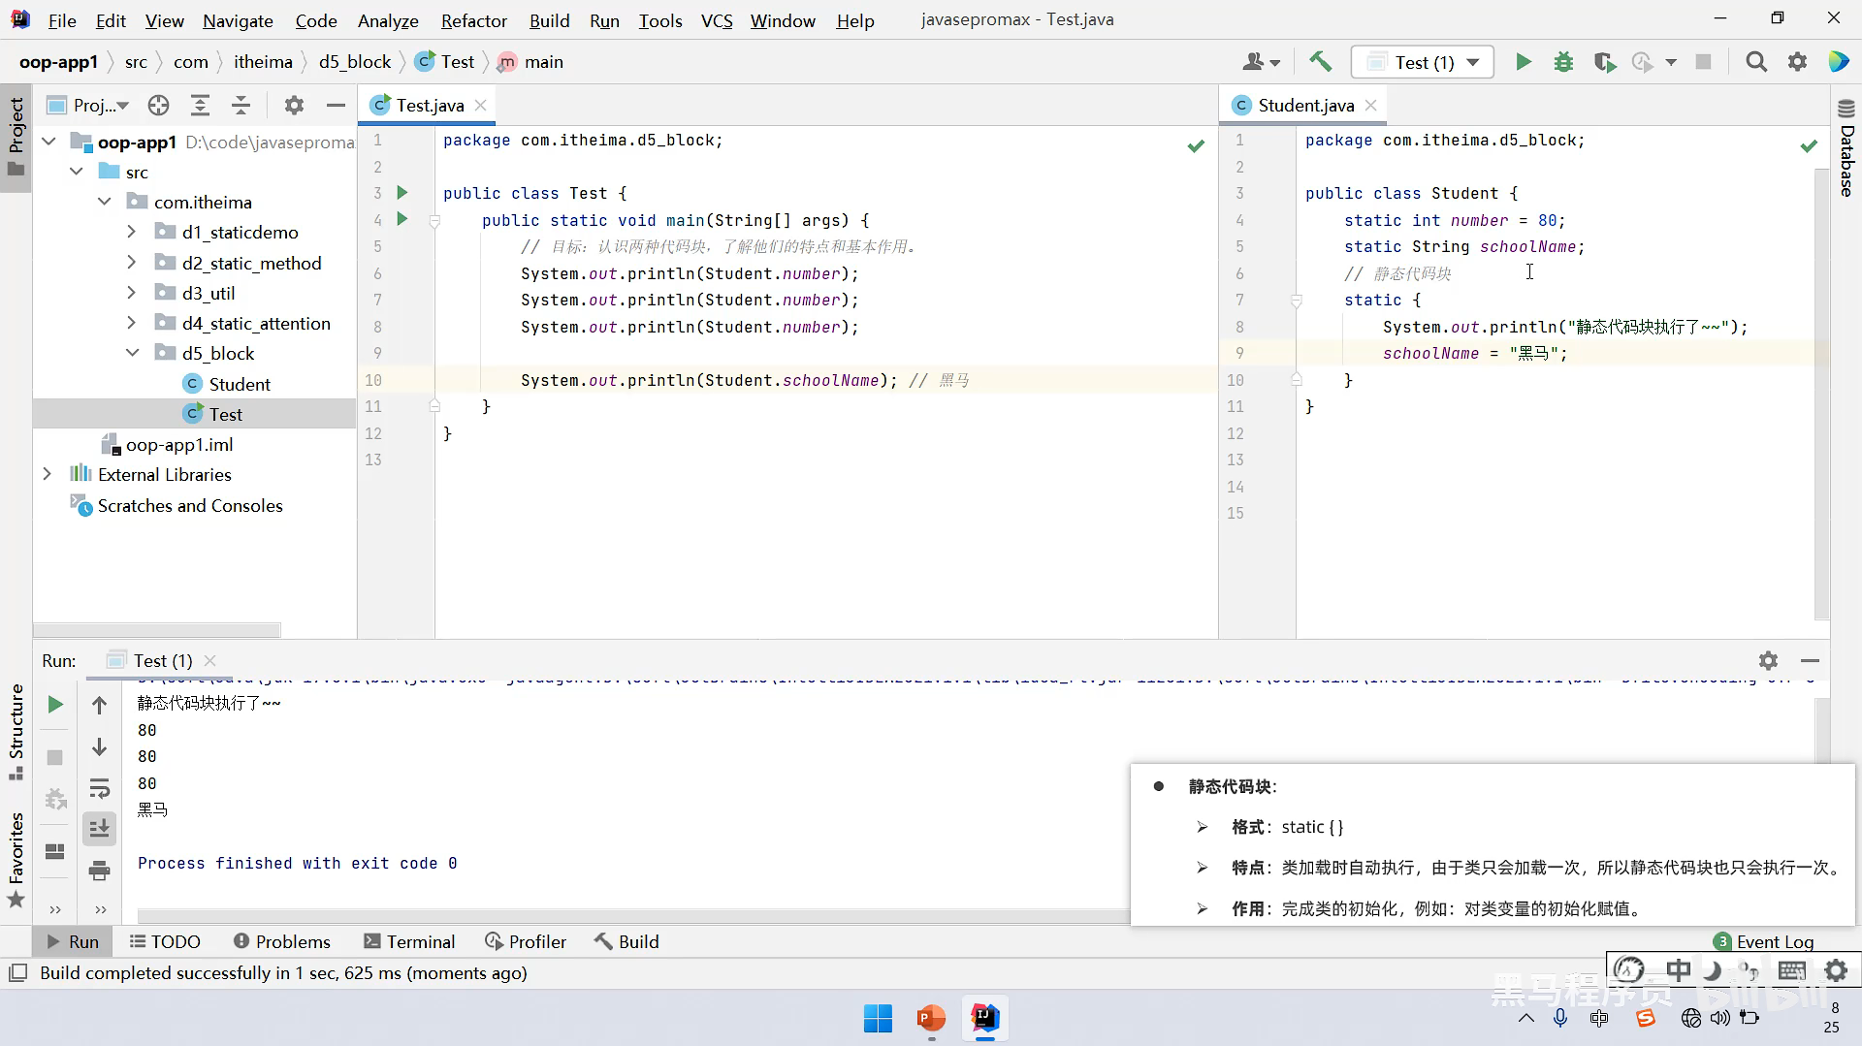Toggle soft-wrap in Run console
Image resolution: width=1862 pixels, height=1046 pixels.
[99, 789]
